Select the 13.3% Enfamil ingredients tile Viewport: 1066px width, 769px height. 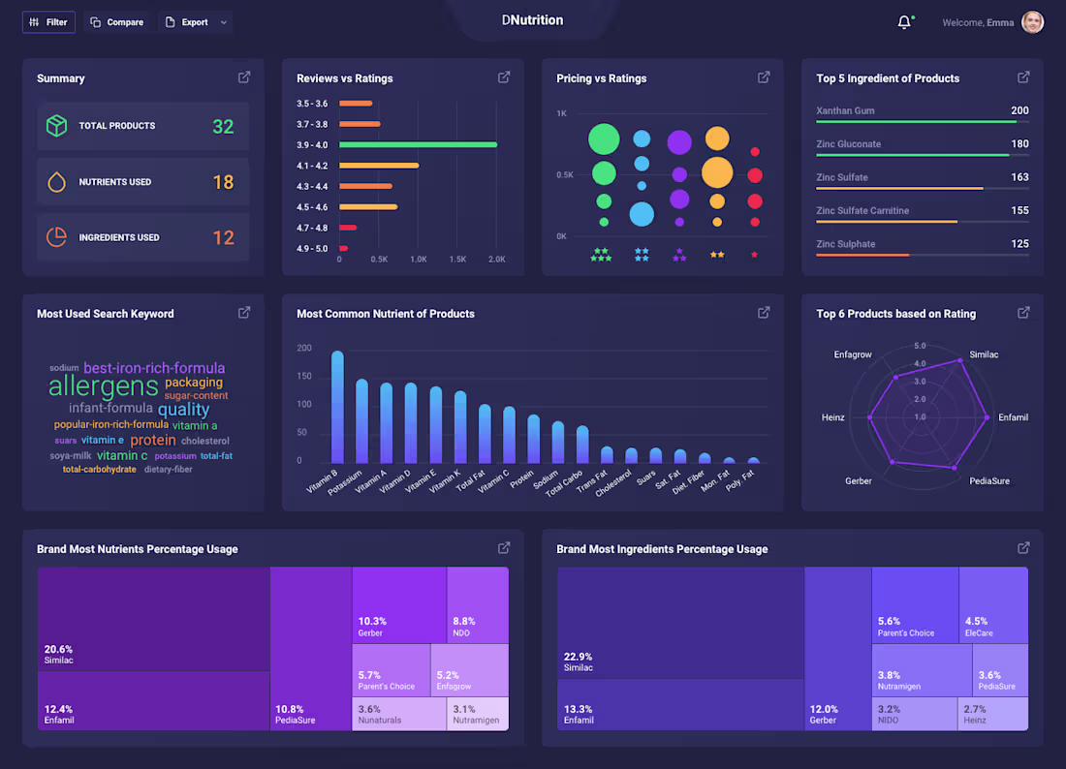coord(680,705)
